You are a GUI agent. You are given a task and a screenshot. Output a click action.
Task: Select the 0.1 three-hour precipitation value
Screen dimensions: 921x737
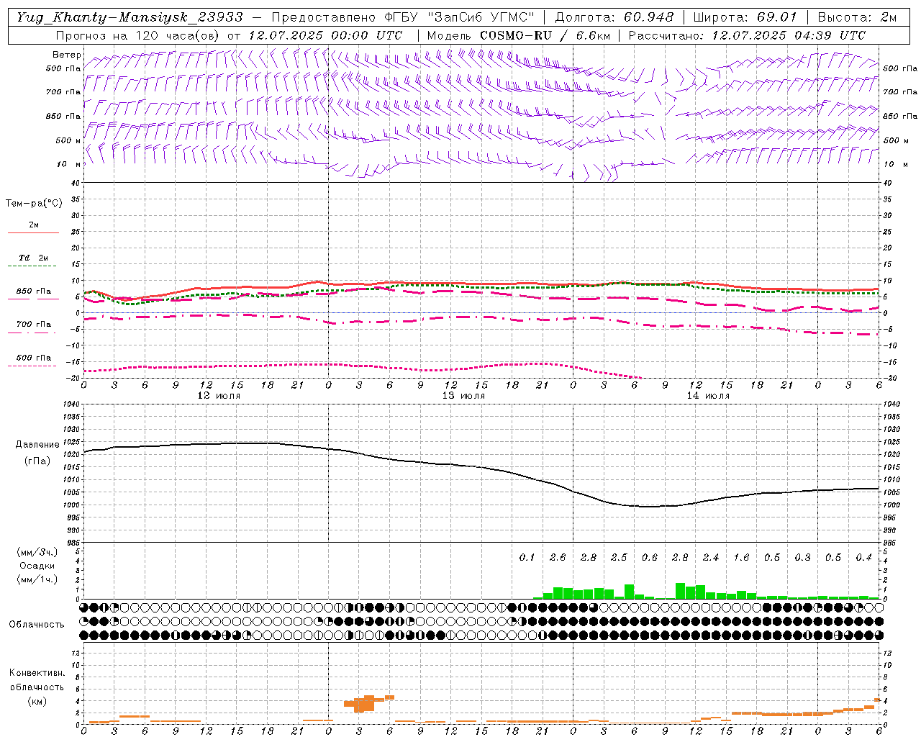coord(527,558)
